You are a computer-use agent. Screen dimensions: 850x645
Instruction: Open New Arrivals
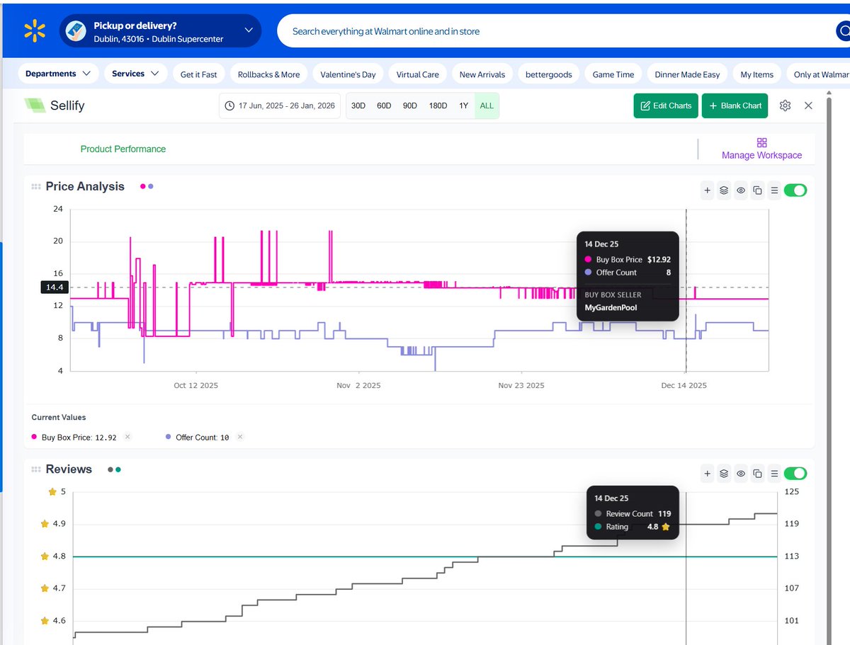click(x=482, y=74)
